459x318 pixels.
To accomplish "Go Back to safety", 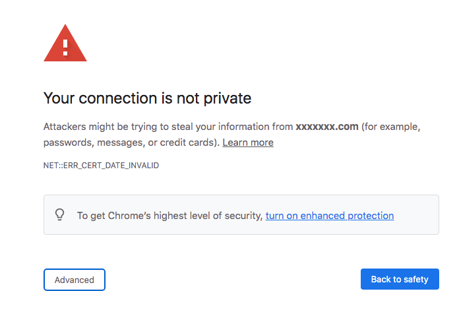I will coord(400,279).
